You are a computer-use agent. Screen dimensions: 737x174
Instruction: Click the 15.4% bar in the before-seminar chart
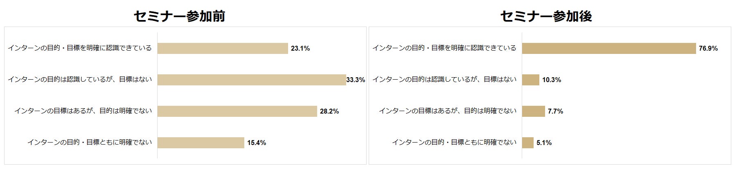(x=201, y=143)
